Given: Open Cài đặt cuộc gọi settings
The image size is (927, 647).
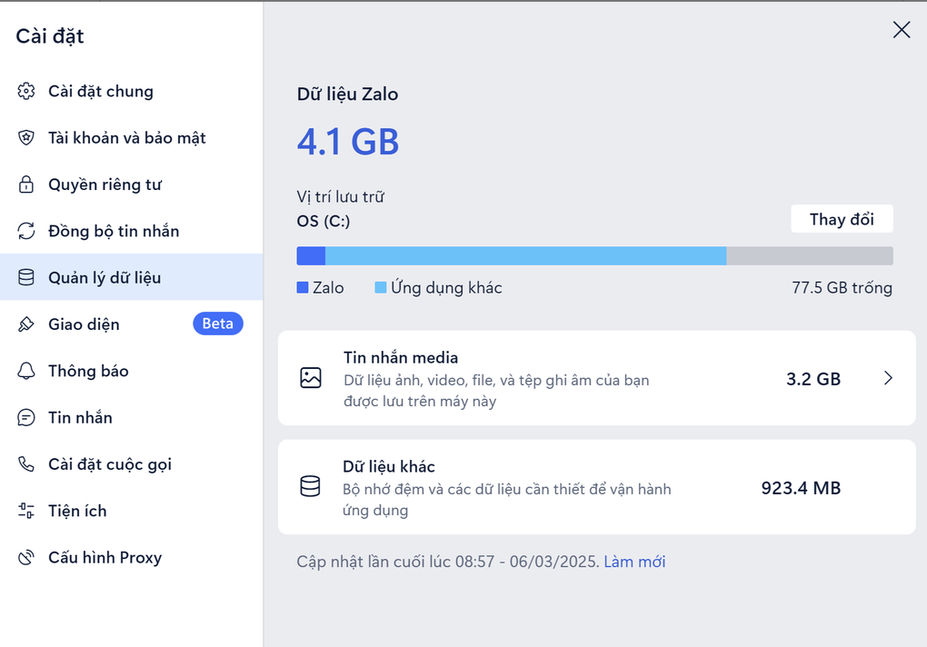Looking at the screenshot, I should (131, 464).
